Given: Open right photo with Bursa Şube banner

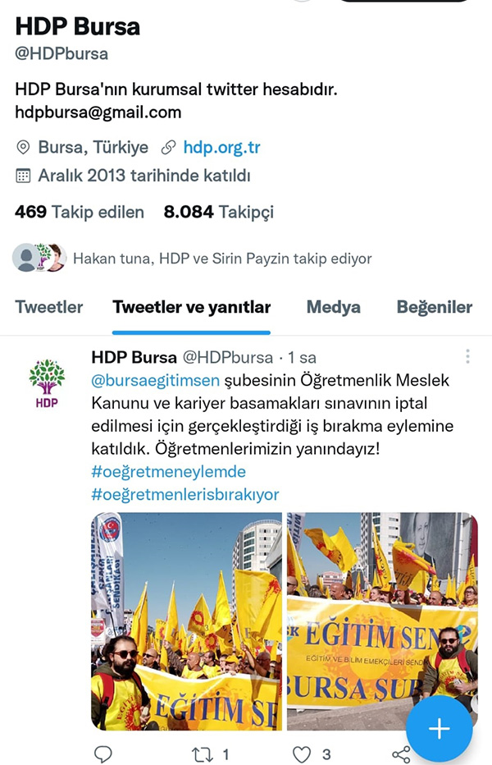Looking at the screenshot, I should point(382,621).
